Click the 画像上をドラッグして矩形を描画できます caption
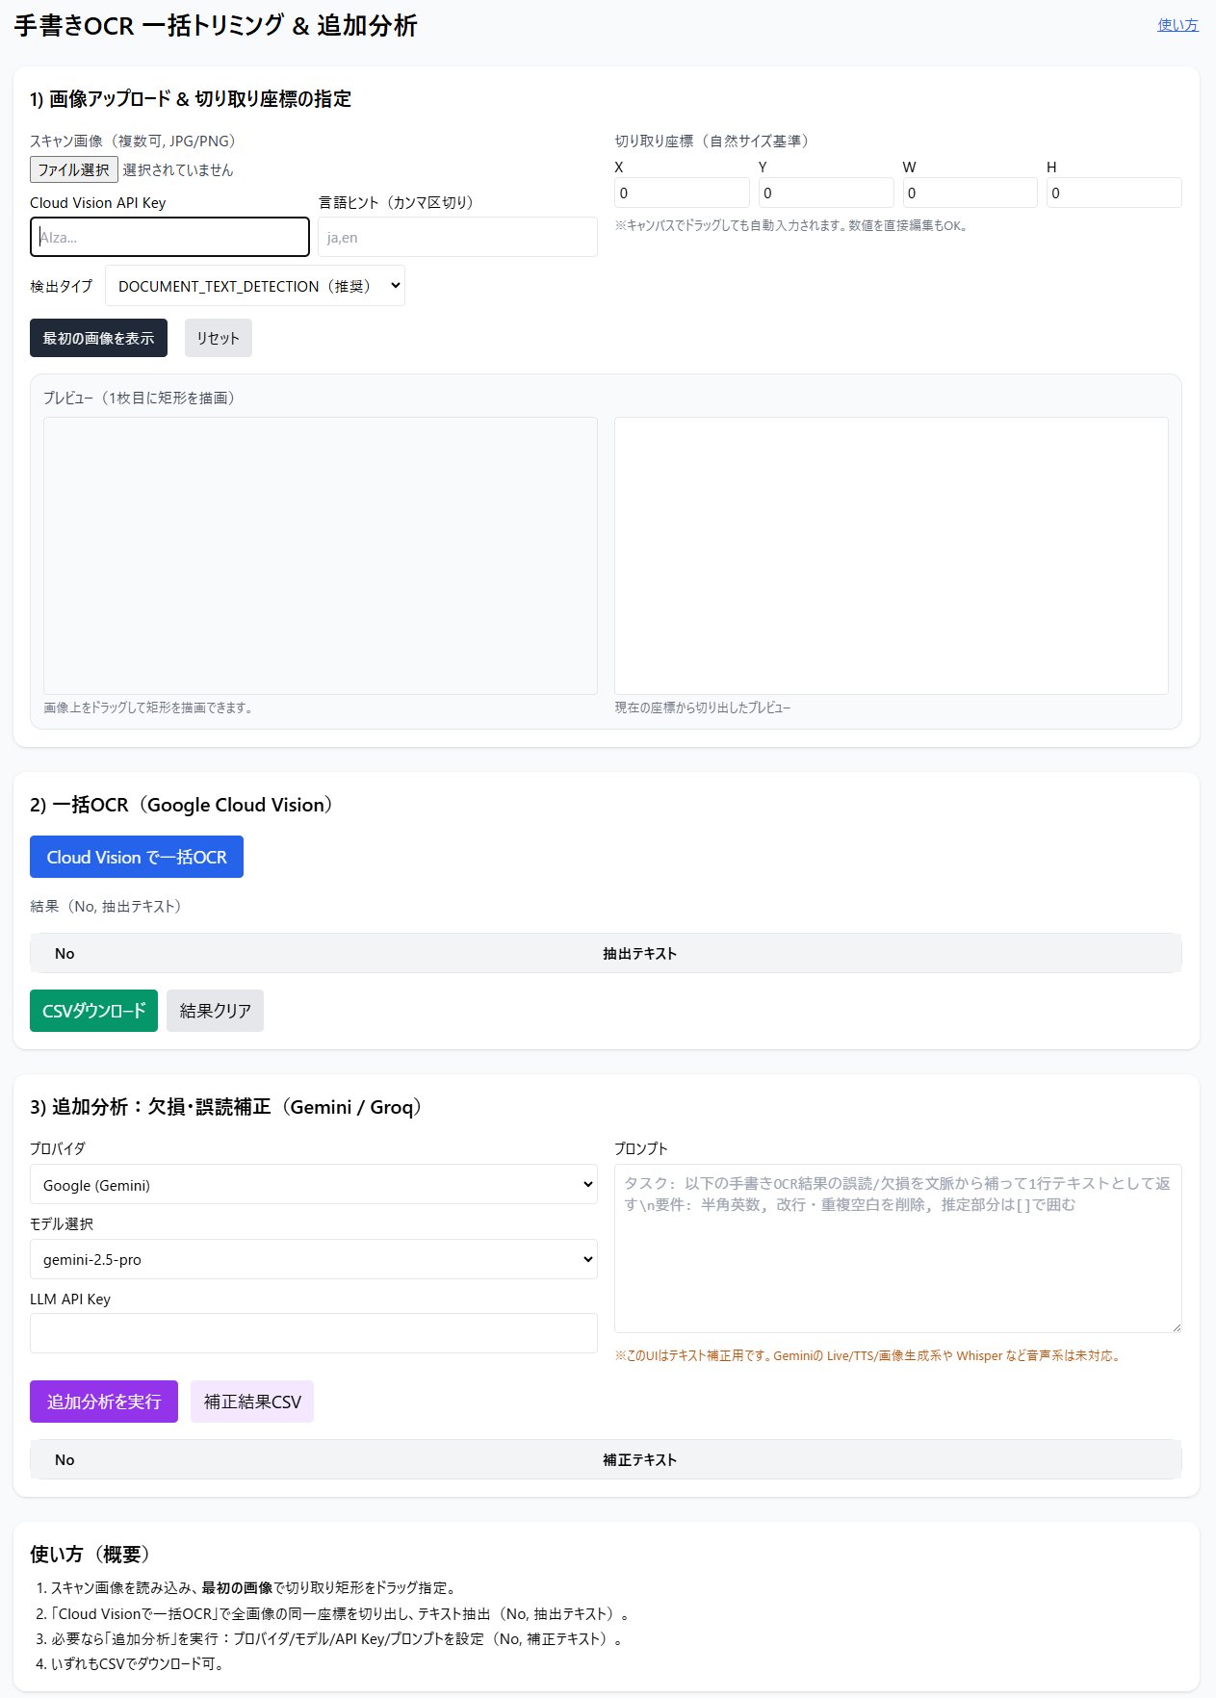This screenshot has width=1216, height=1698. (149, 707)
